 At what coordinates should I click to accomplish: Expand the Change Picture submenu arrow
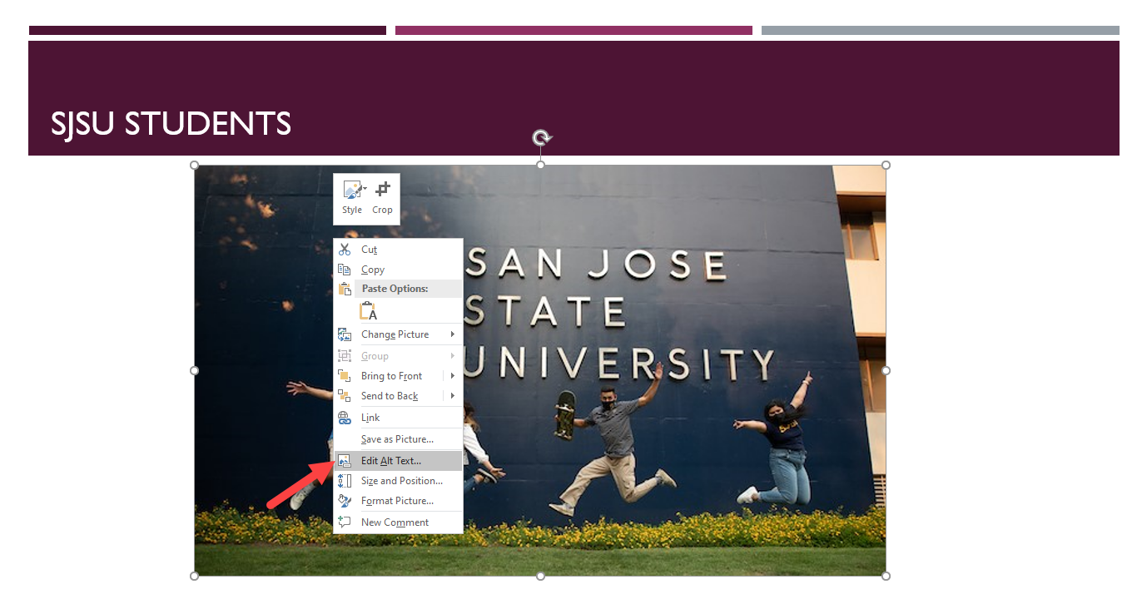[453, 334]
